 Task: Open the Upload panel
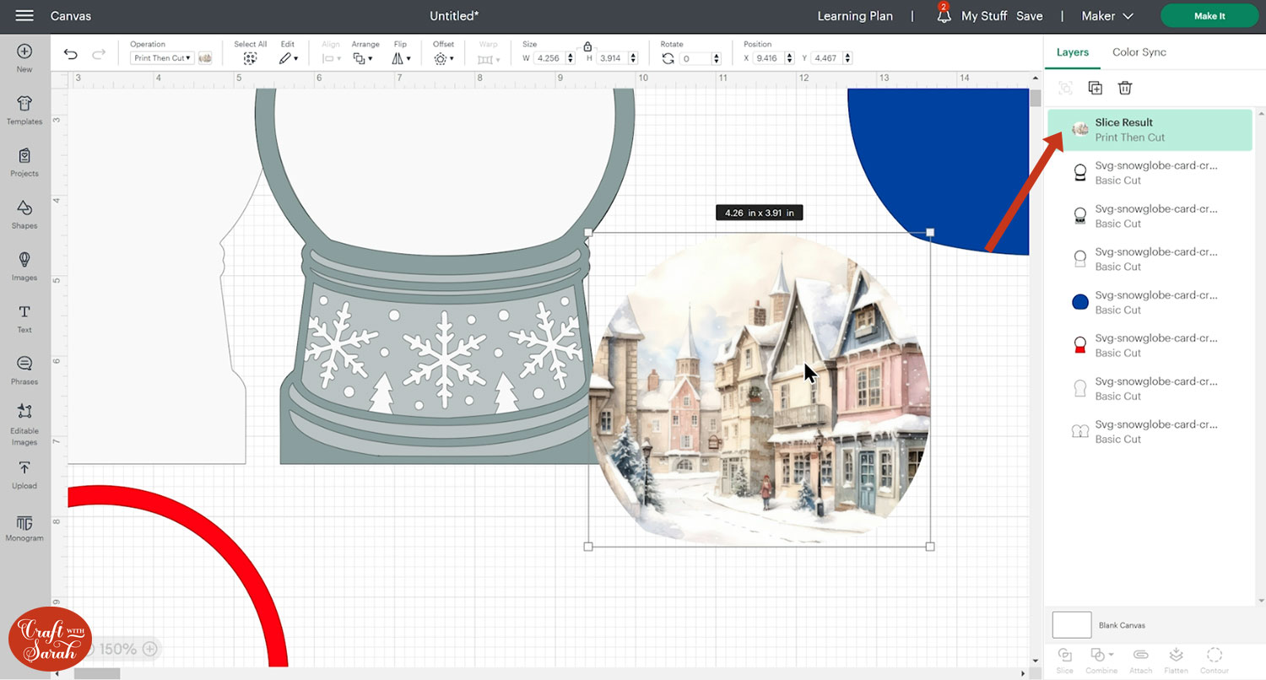click(x=24, y=474)
